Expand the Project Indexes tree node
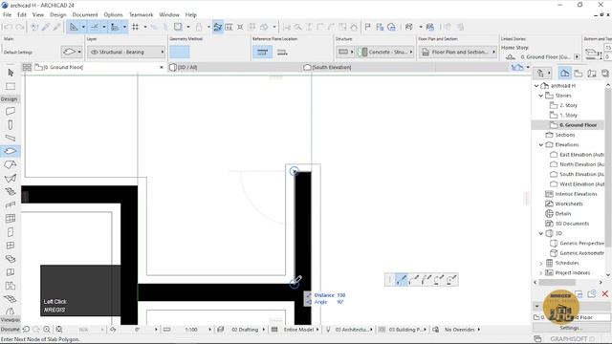Viewport: 612px width, 344px height. pos(541,273)
